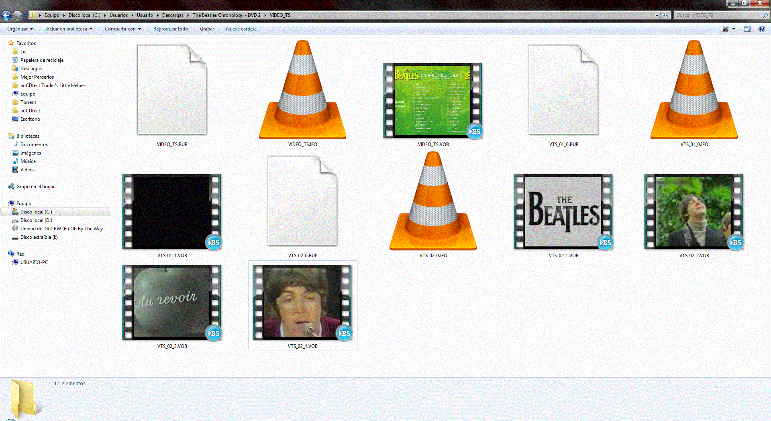Select the VTS_02_0.BUP blank file icon
The image size is (771, 421).
point(302,201)
